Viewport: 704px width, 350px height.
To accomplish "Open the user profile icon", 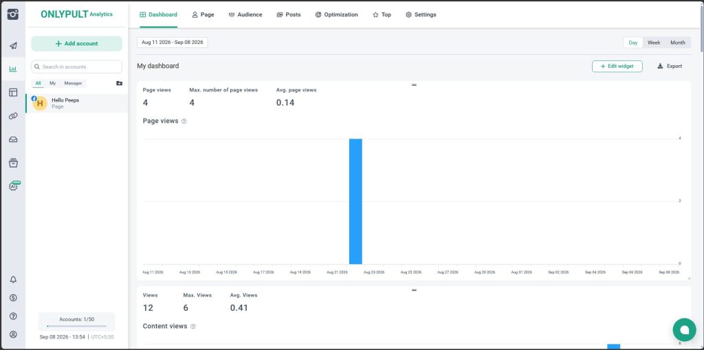I will pos(13,334).
